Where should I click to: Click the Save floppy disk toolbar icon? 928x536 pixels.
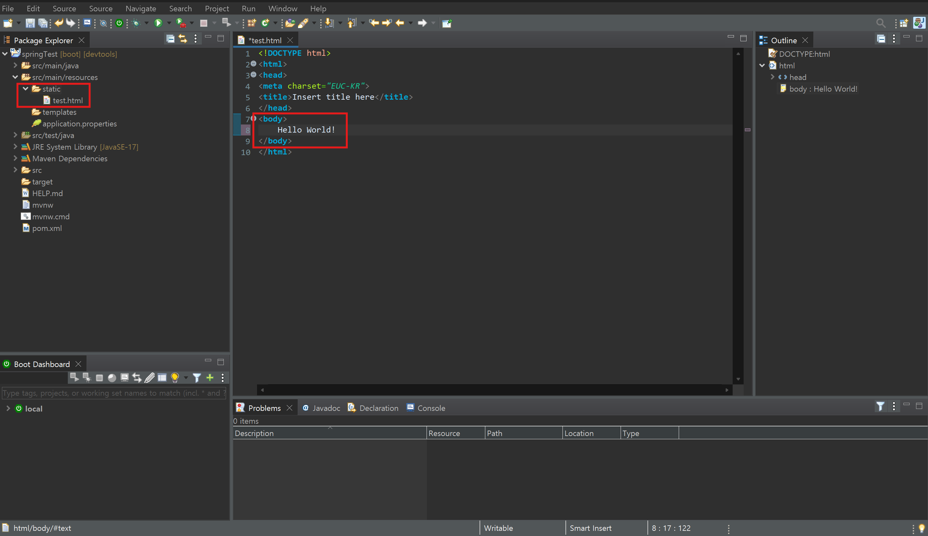(x=30, y=23)
